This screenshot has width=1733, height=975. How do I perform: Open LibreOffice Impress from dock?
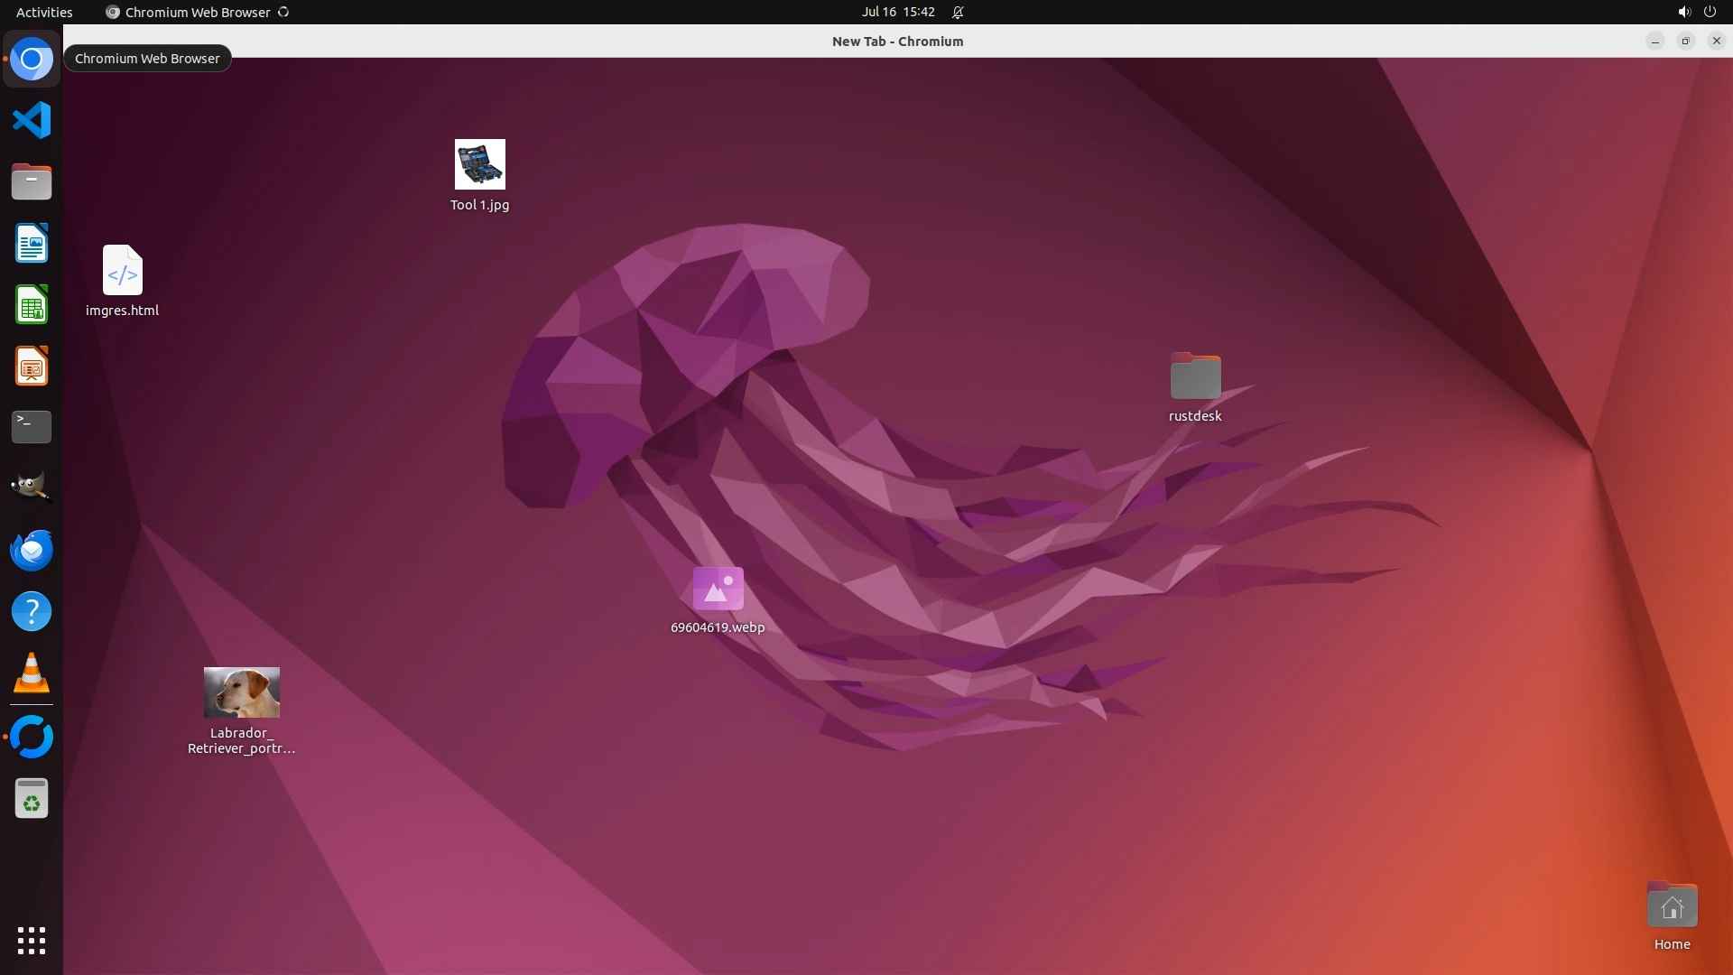[x=32, y=367]
